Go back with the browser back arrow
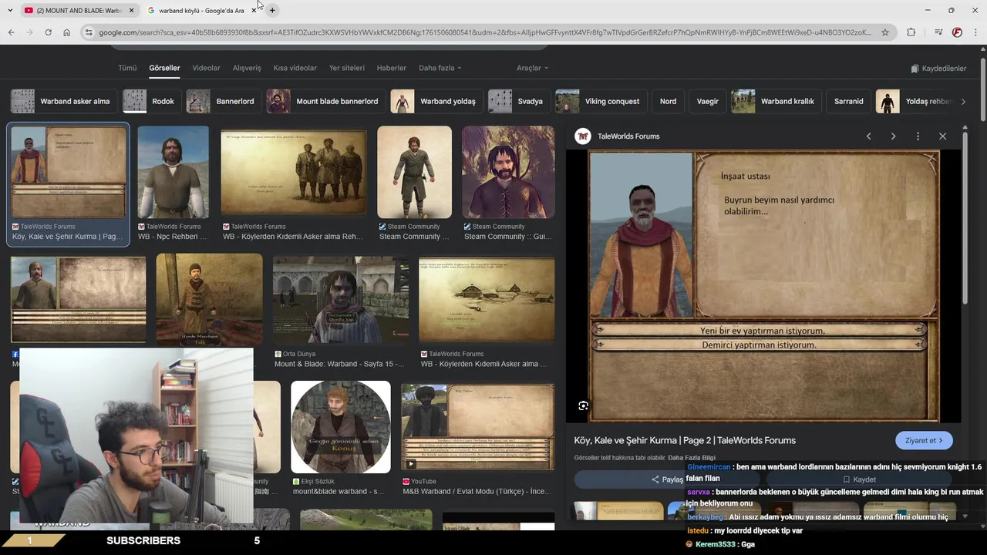The width and height of the screenshot is (987, 555). point(11,32)
